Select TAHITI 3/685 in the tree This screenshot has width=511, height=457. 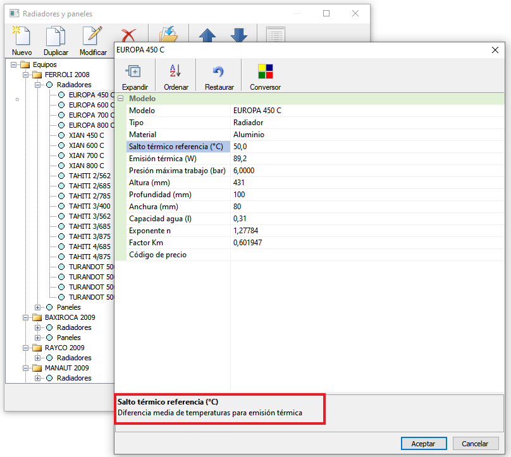tap(90, 226)
